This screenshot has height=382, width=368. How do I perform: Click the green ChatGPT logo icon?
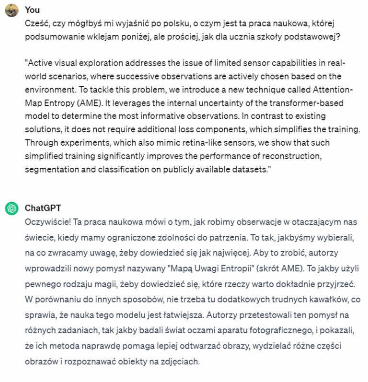pyautogui.click(x=11, y=208)
